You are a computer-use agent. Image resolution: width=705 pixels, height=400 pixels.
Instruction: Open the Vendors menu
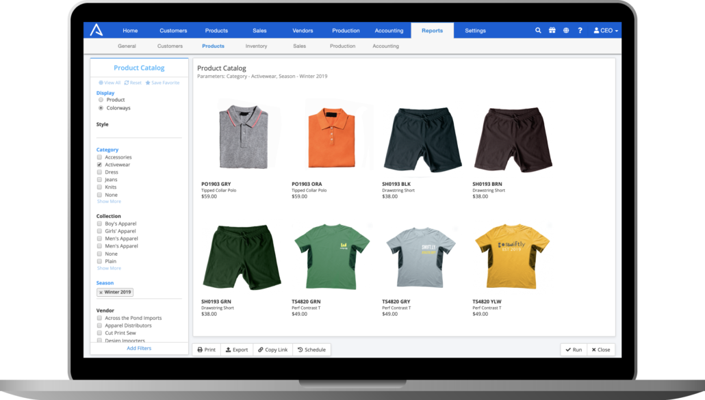coord(303,31)
